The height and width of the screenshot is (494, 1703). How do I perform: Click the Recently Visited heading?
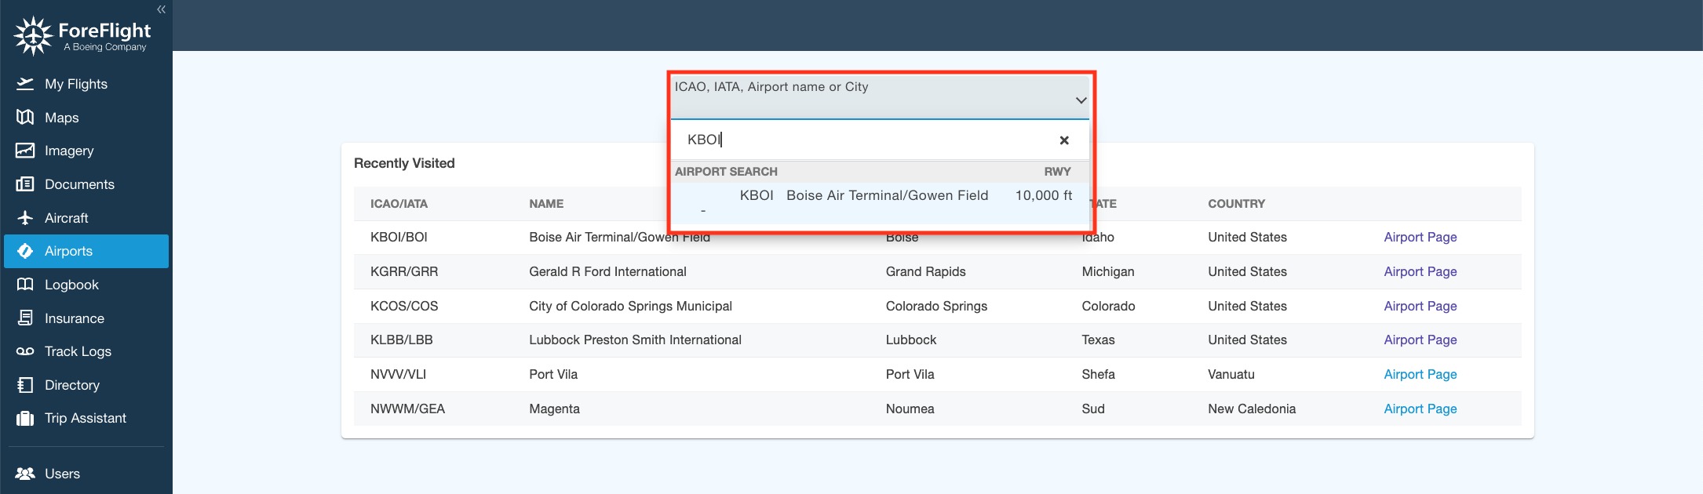point(404,163)
